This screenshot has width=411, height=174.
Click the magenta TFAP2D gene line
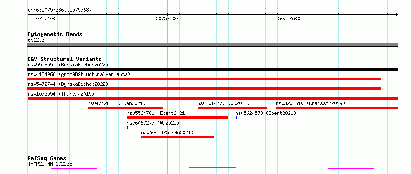[212, 168]
